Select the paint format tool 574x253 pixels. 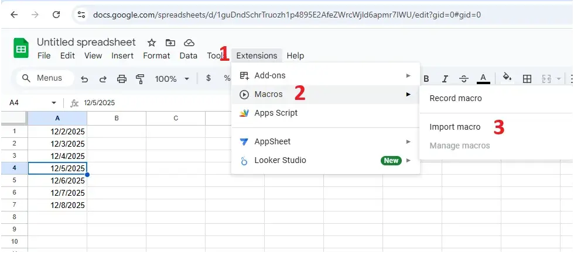(x=140, y=79)
